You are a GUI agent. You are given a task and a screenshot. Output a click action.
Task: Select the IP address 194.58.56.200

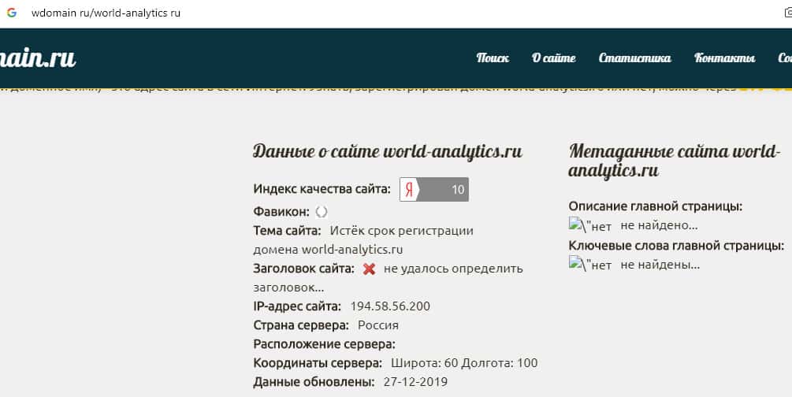click(x=390, y=306)
